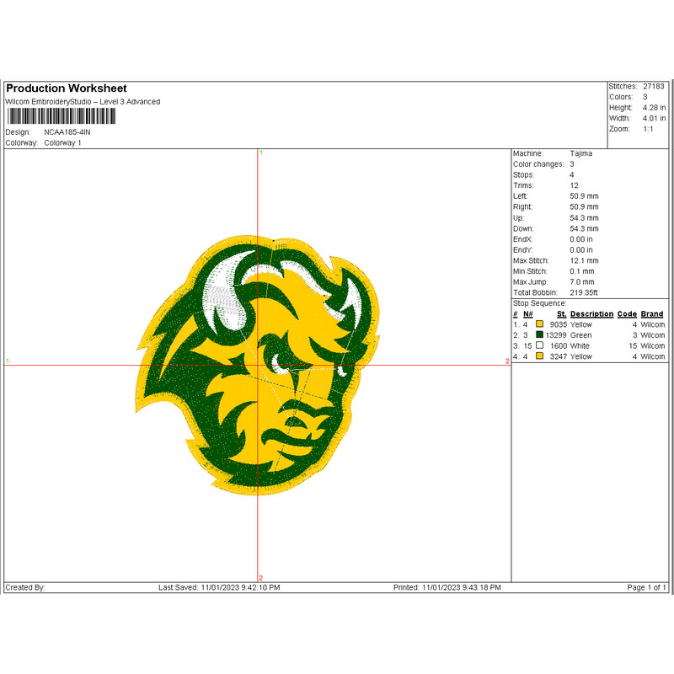Click the bison's left white horn

tap(230, 291)
